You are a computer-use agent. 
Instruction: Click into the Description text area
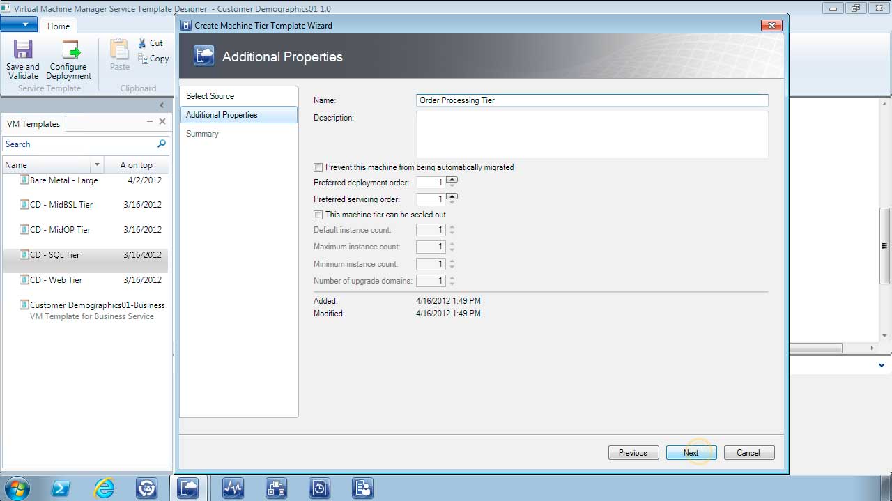592,134
